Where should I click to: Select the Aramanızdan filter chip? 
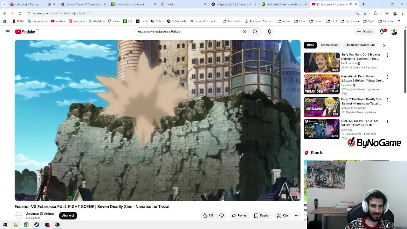coord(329,45)
